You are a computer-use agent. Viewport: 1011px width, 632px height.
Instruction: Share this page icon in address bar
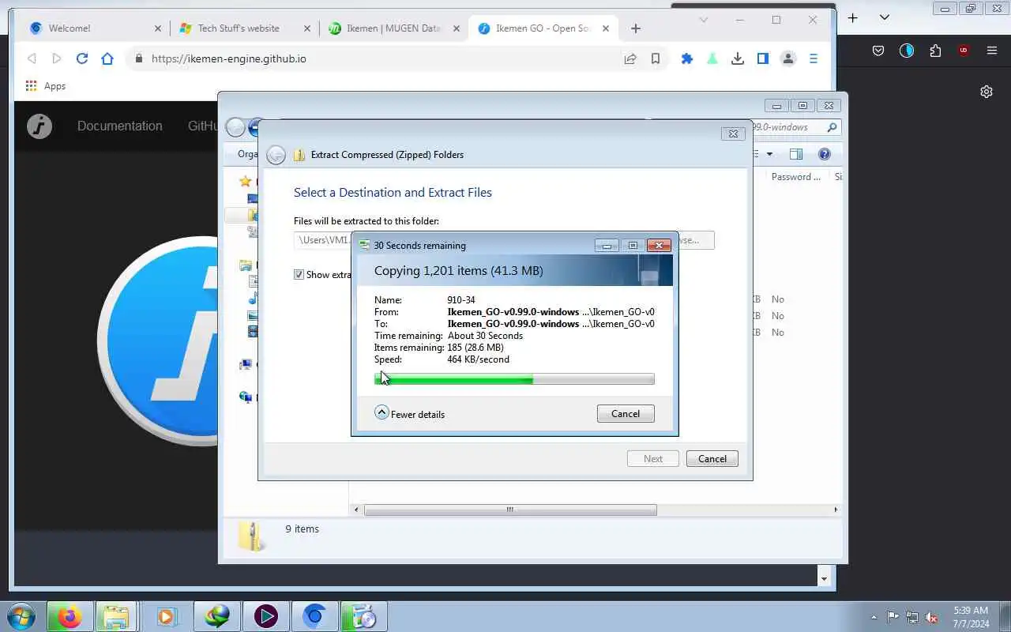tap(630, 58)
